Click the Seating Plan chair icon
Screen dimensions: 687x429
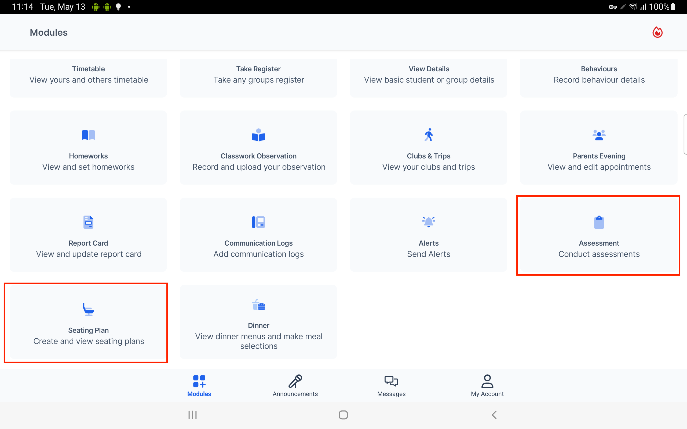point(88,309)
